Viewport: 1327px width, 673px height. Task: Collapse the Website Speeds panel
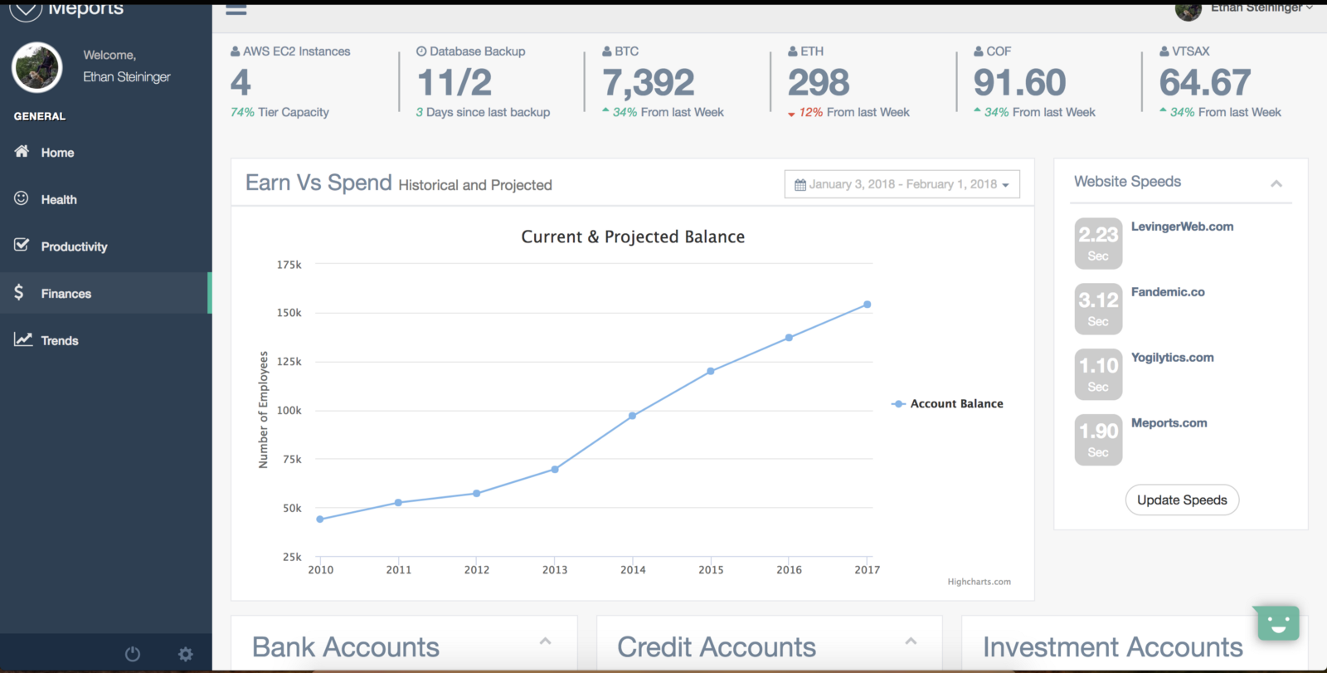click(1276, 183)
